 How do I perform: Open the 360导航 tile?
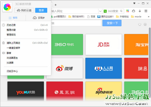(67, 45)
